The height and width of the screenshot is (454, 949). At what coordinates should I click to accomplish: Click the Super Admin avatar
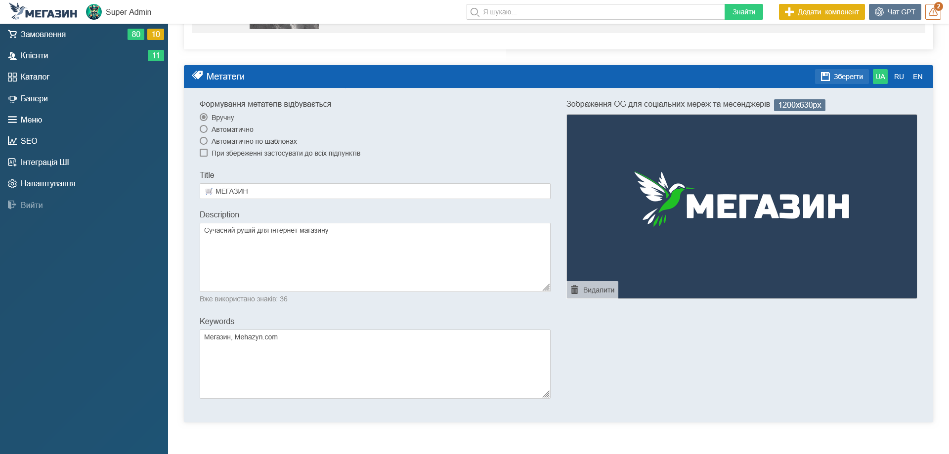point(94,12)
